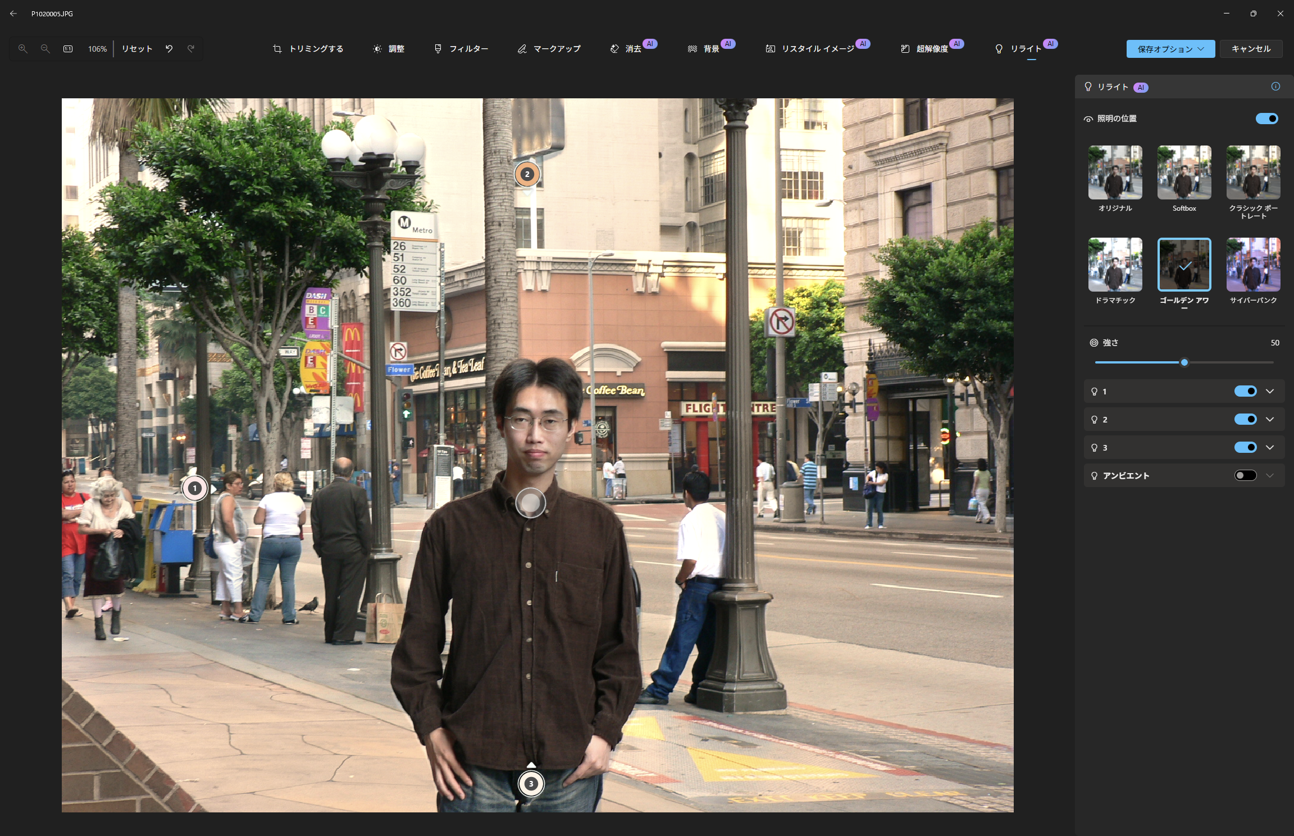Enable the アンビエント light toggle
The height and width of the screenshot is (836, 1294).
click(1245, 475)
